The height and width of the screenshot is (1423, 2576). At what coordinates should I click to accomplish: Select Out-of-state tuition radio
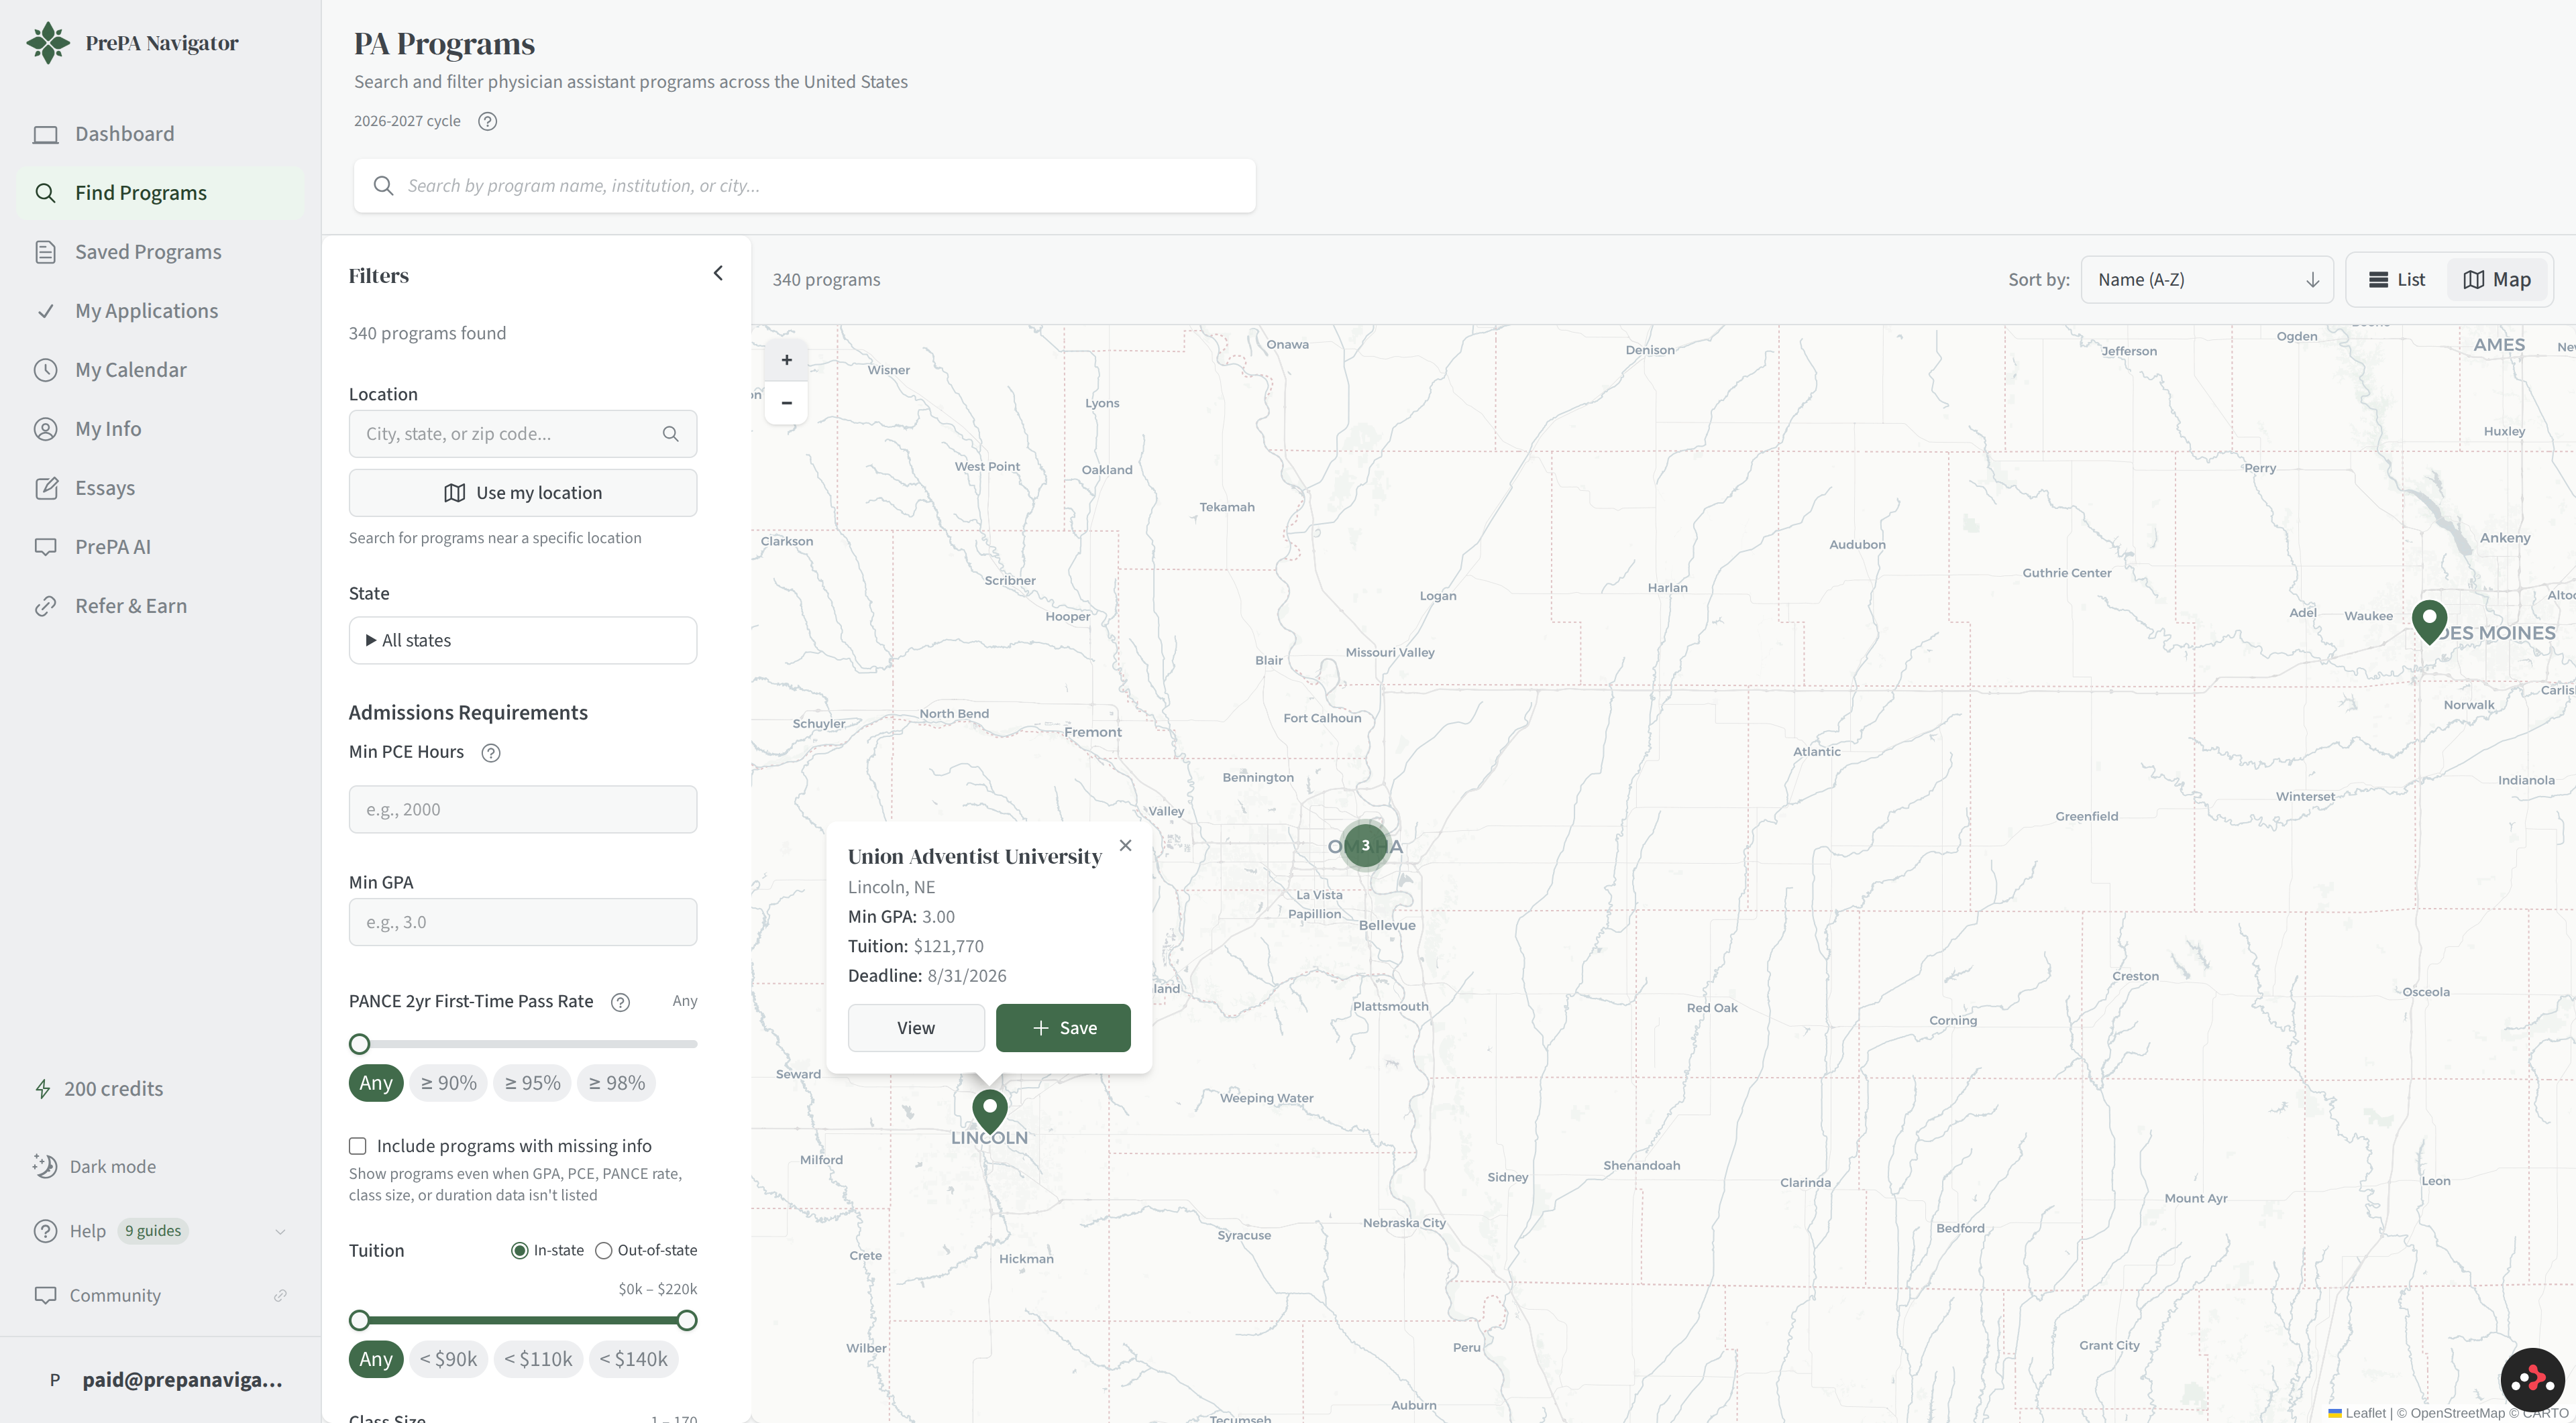click(603, 1251)
